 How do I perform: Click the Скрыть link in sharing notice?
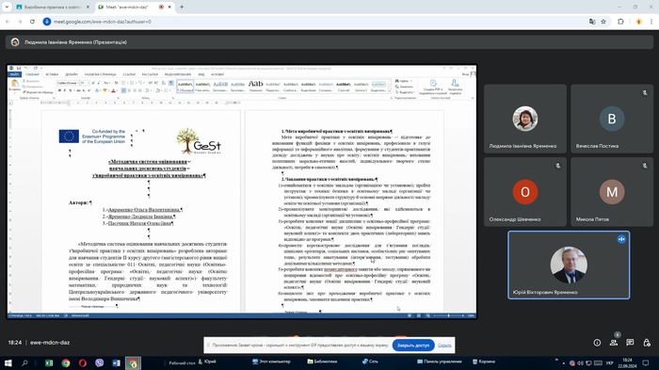[x=444, y=346]
